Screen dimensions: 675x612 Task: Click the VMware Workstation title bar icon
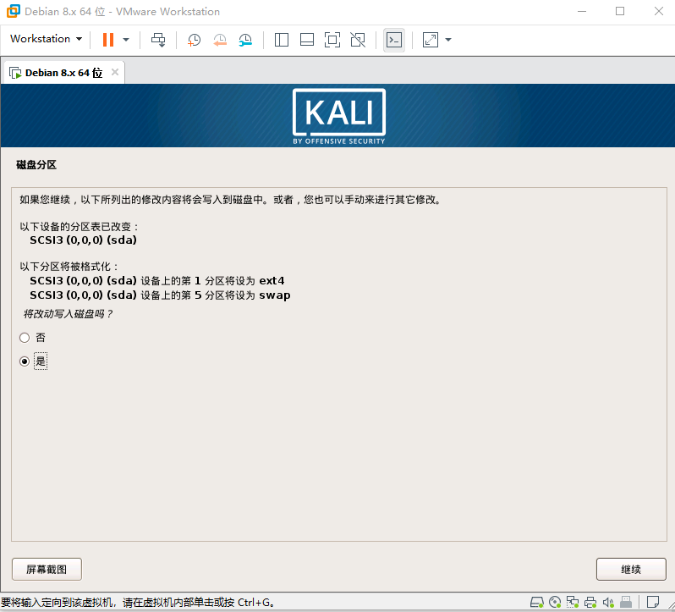[x=13, y=11]
